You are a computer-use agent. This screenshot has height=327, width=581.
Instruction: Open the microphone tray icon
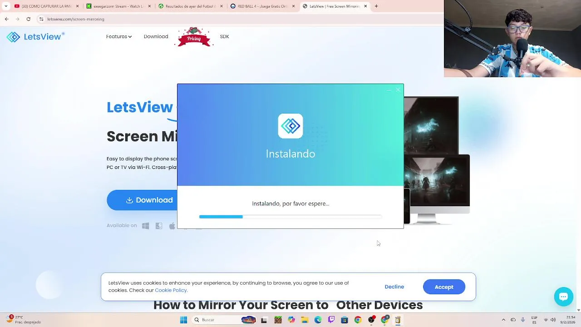(523, 320)
